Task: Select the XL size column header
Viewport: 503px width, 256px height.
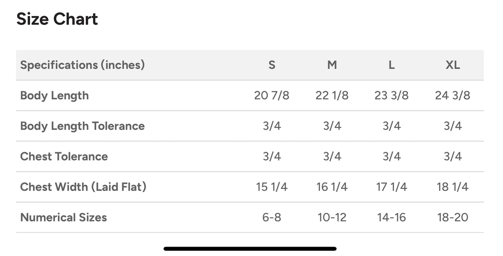Action: [453, 65]
